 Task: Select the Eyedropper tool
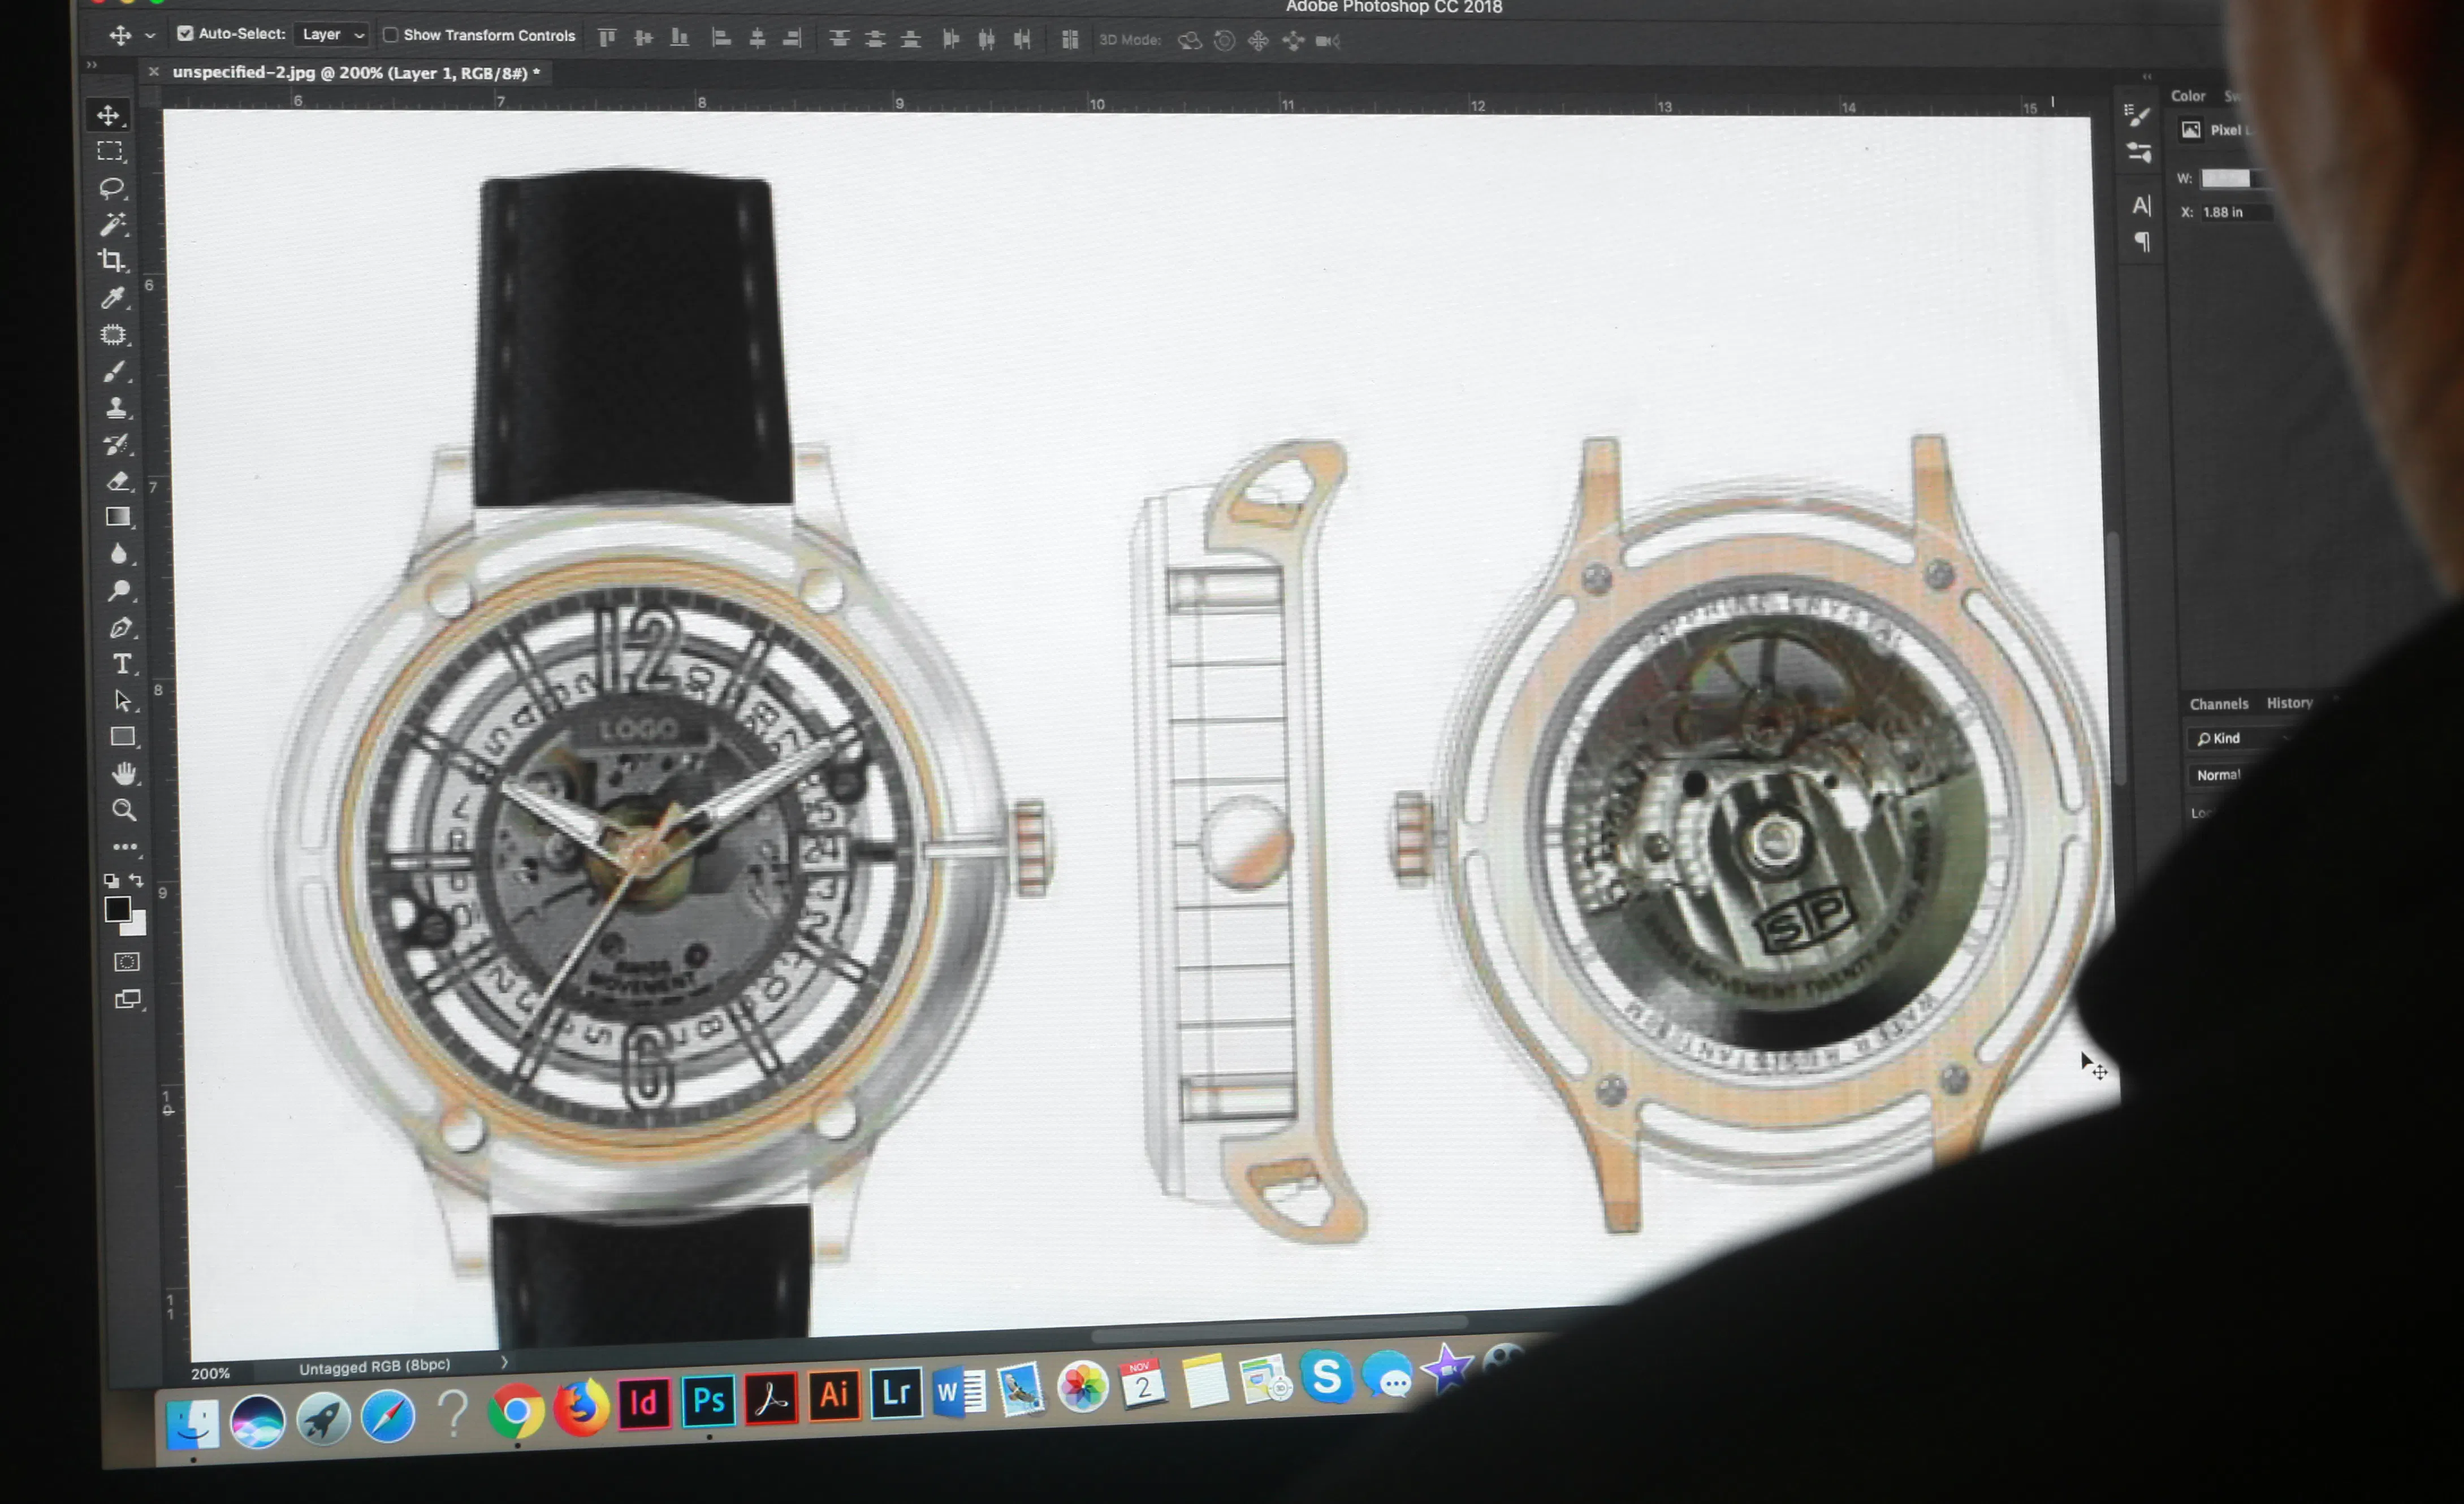click(x=113, y=298)
